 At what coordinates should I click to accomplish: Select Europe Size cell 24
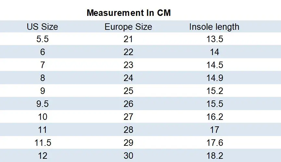coord(128,78)
